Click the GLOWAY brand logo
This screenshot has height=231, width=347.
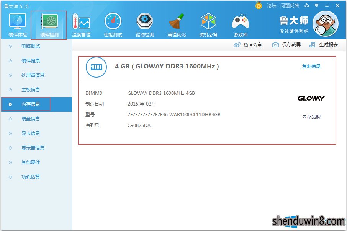(311, 98)
